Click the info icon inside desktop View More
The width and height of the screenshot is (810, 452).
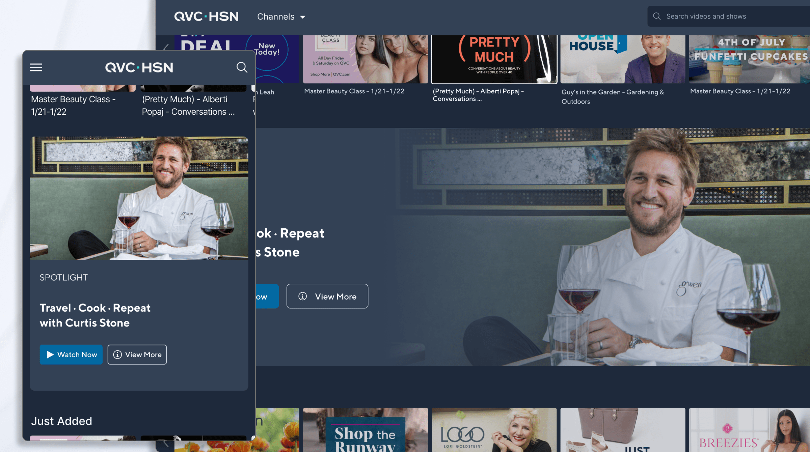302,296
